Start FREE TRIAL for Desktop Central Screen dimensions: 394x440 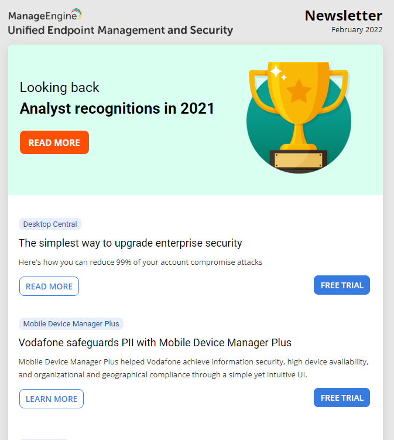[341, 285]
